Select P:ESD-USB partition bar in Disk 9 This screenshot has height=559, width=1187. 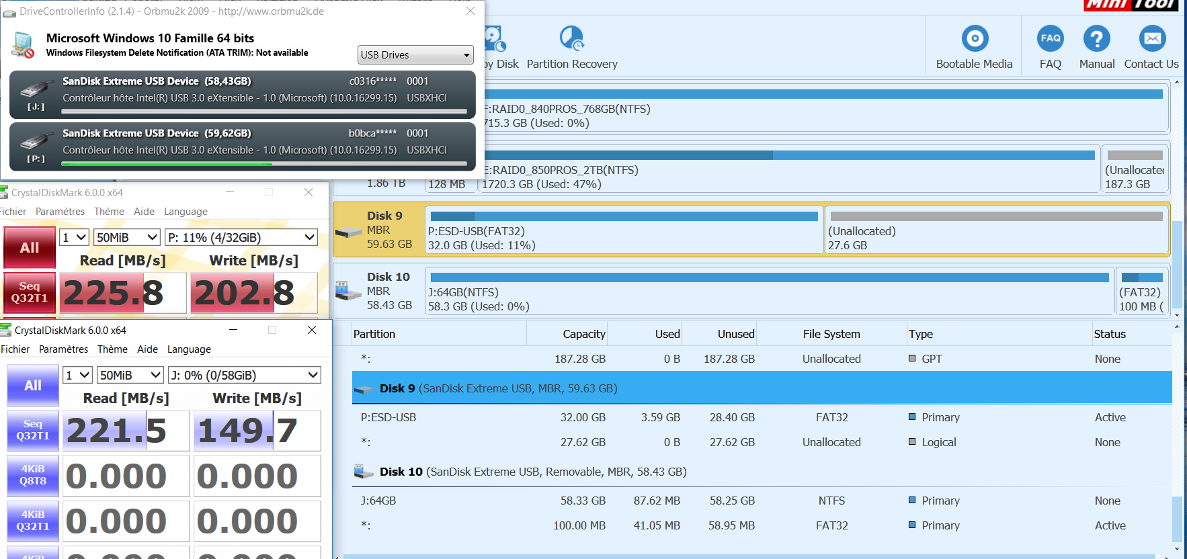(x=624, y=230)
